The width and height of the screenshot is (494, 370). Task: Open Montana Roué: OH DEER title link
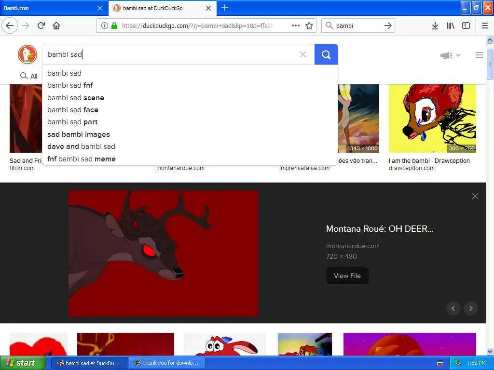(380, 229)
